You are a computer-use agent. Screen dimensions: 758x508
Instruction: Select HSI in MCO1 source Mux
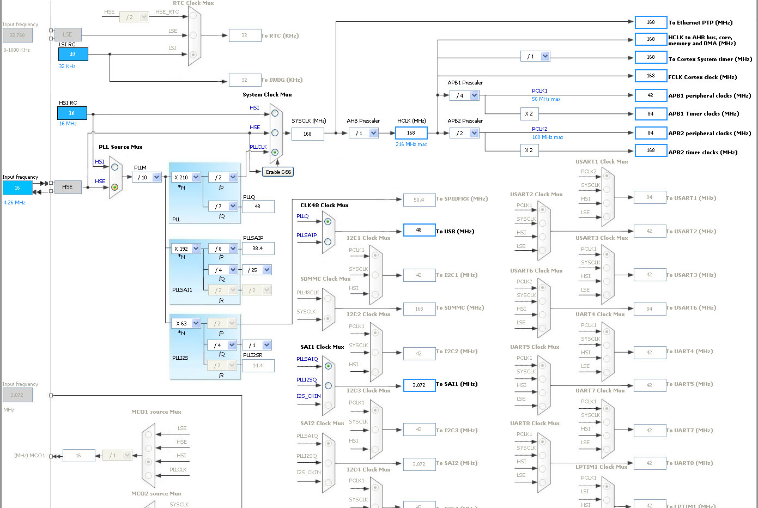coord(149,462)
